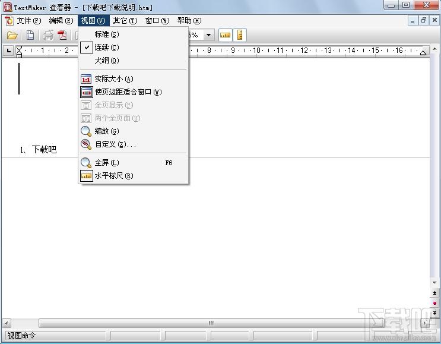Click the tab stop type selector
441x344 pixels.
9,51
